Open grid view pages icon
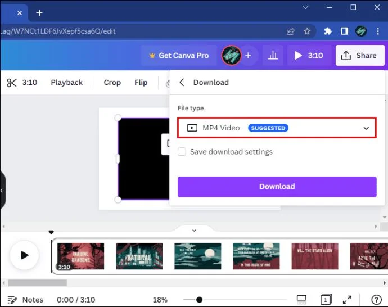 tap(301, 300)
